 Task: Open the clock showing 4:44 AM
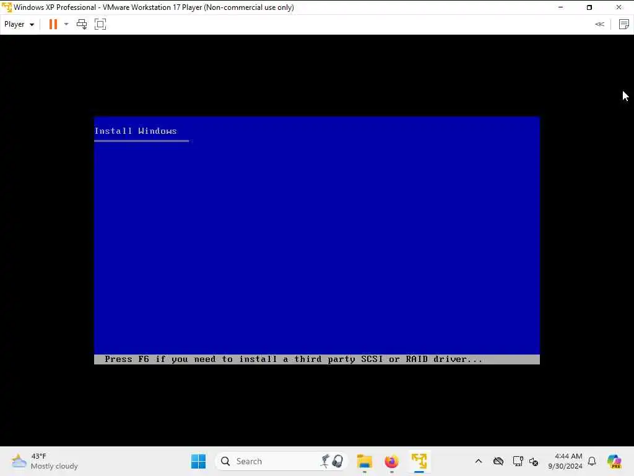coord(565,461)
